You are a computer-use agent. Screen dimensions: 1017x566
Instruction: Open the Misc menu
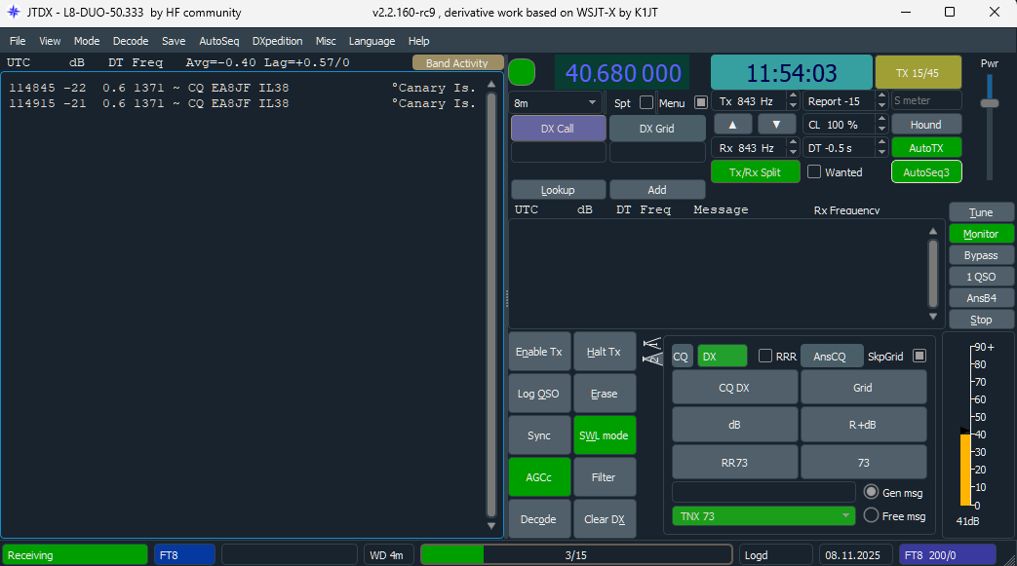tap(326, 41)
